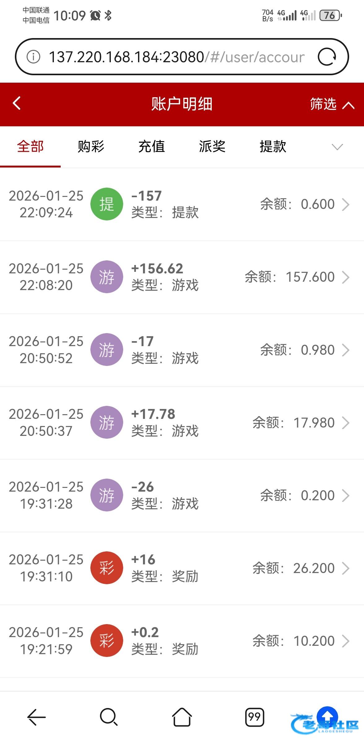This screenshot has height=743, width=364.
Task: Tap the address bar URL field
Action: pos(176,57)
